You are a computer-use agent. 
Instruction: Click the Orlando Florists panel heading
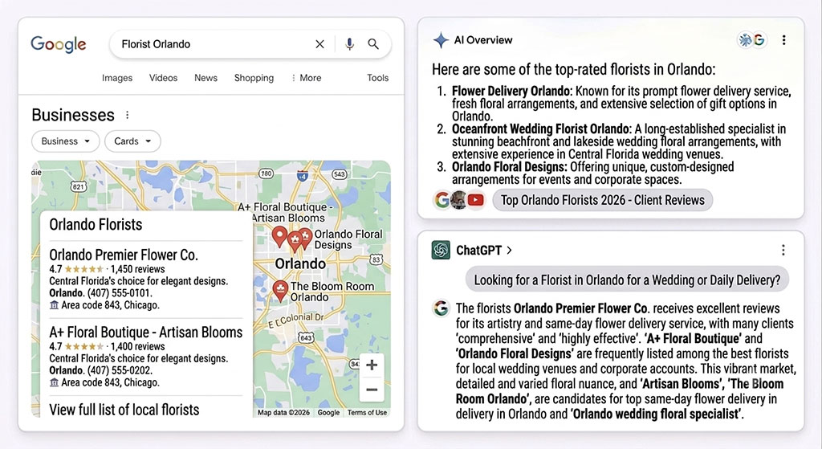96,225
